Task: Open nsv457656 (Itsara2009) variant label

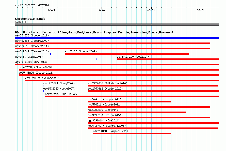Action: click(32, 41)
